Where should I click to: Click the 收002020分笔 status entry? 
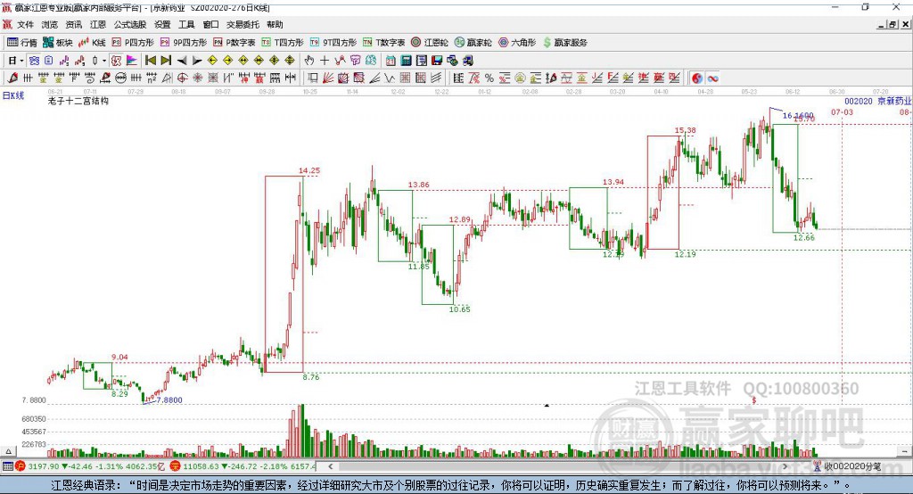(851, 466)
